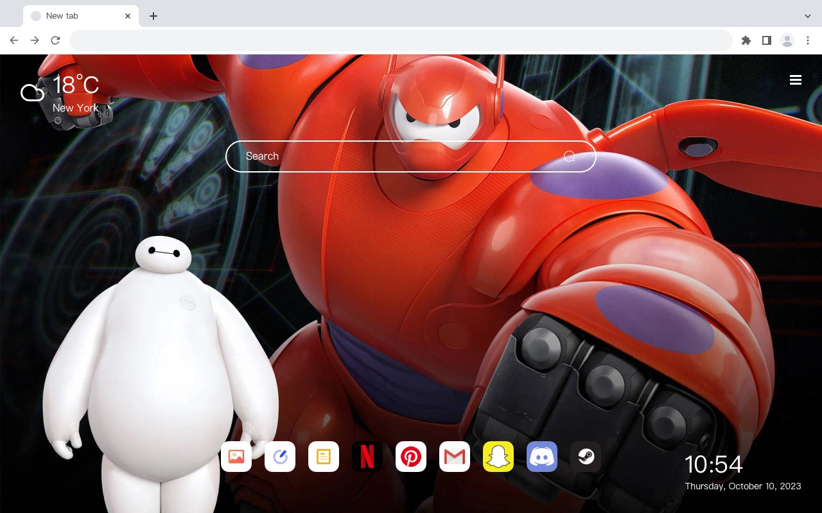Image resolution: width=822 pixels, height=513 pixels.
Task: Click the 10:54 clock display
Action: tap(713, 464)
